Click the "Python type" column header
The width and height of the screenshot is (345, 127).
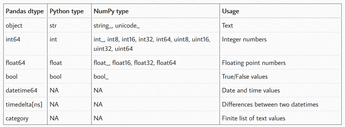point(67,11)
